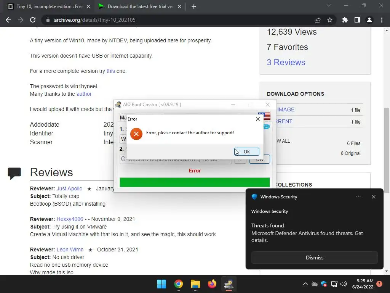Open Windows Security notification options menu

pyautogui.click(x=358, y=197)
